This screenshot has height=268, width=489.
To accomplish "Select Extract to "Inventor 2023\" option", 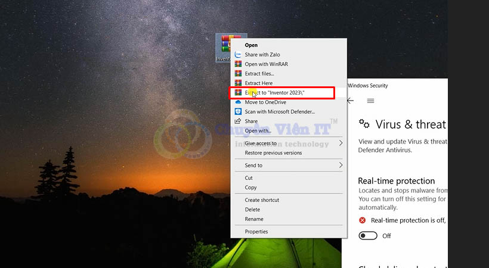I will (283, 93).
